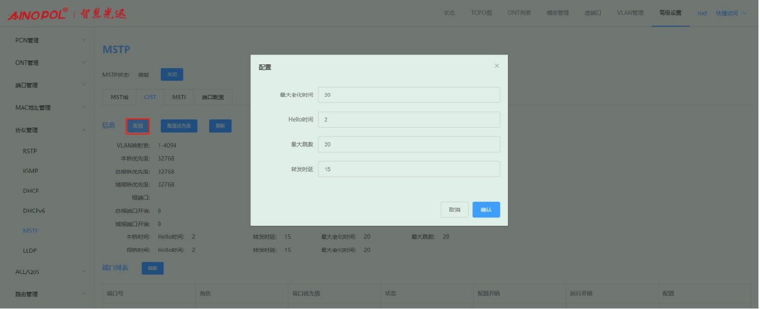Screen dimensions: 760x309
Task: Click the 关闭 button beside MSTP状态
Action: tap(171, 75)
